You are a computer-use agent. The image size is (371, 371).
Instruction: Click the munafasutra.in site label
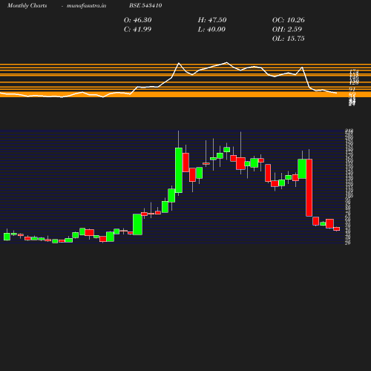pyautogui.click(x=86, y=5)
